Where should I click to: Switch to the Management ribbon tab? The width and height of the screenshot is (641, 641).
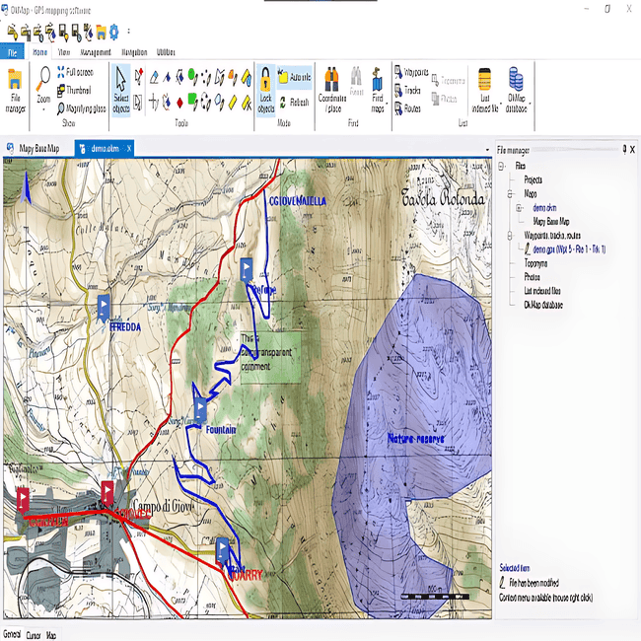(96, 52)
